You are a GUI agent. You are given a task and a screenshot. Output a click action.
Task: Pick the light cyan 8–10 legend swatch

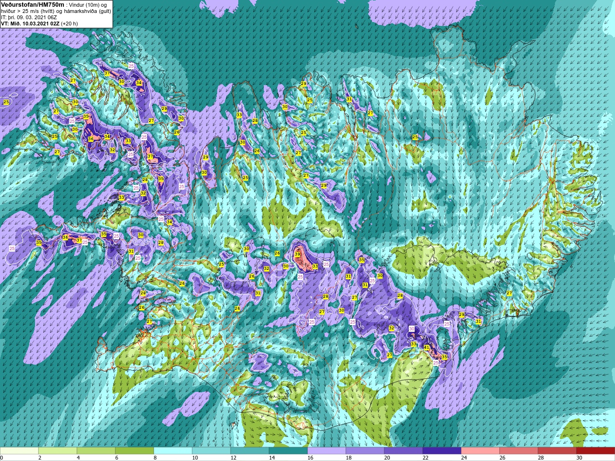[173, 451]
